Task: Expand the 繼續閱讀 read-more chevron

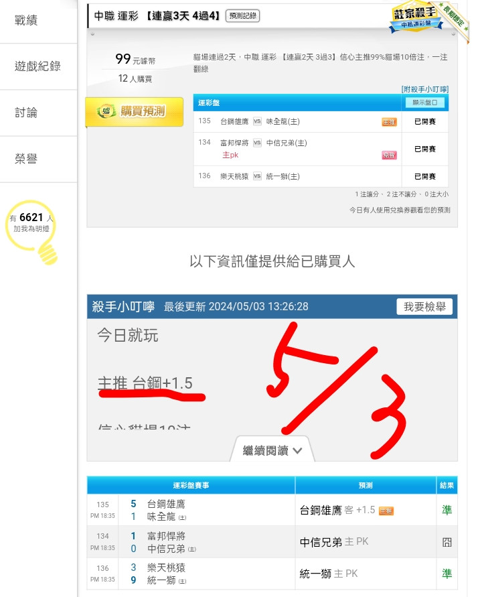Action: (272, 450)
